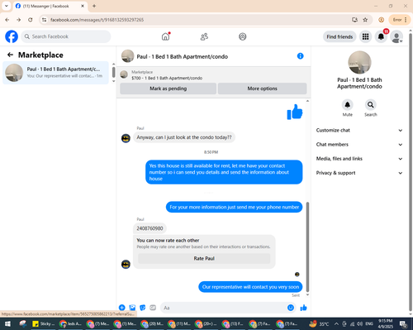Mute this conversation with the bell
The height and width of the screenshot is (330, 413).
tap(348, 105)
